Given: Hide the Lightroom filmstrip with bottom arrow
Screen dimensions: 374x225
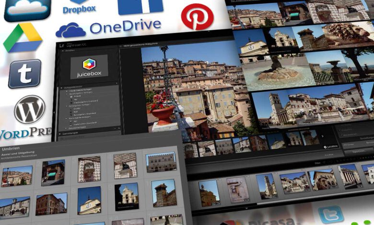Looking at the screenshot, I should (x=246, y=208).
